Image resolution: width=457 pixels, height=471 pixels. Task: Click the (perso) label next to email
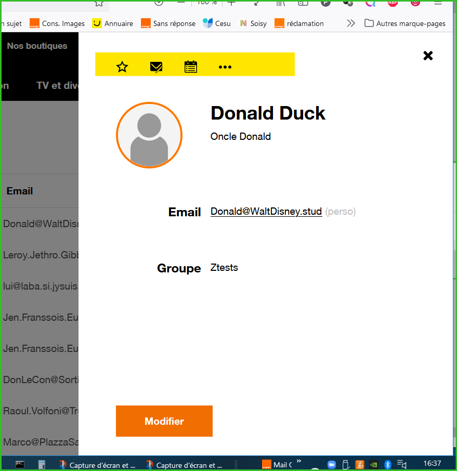pos(341,212)
